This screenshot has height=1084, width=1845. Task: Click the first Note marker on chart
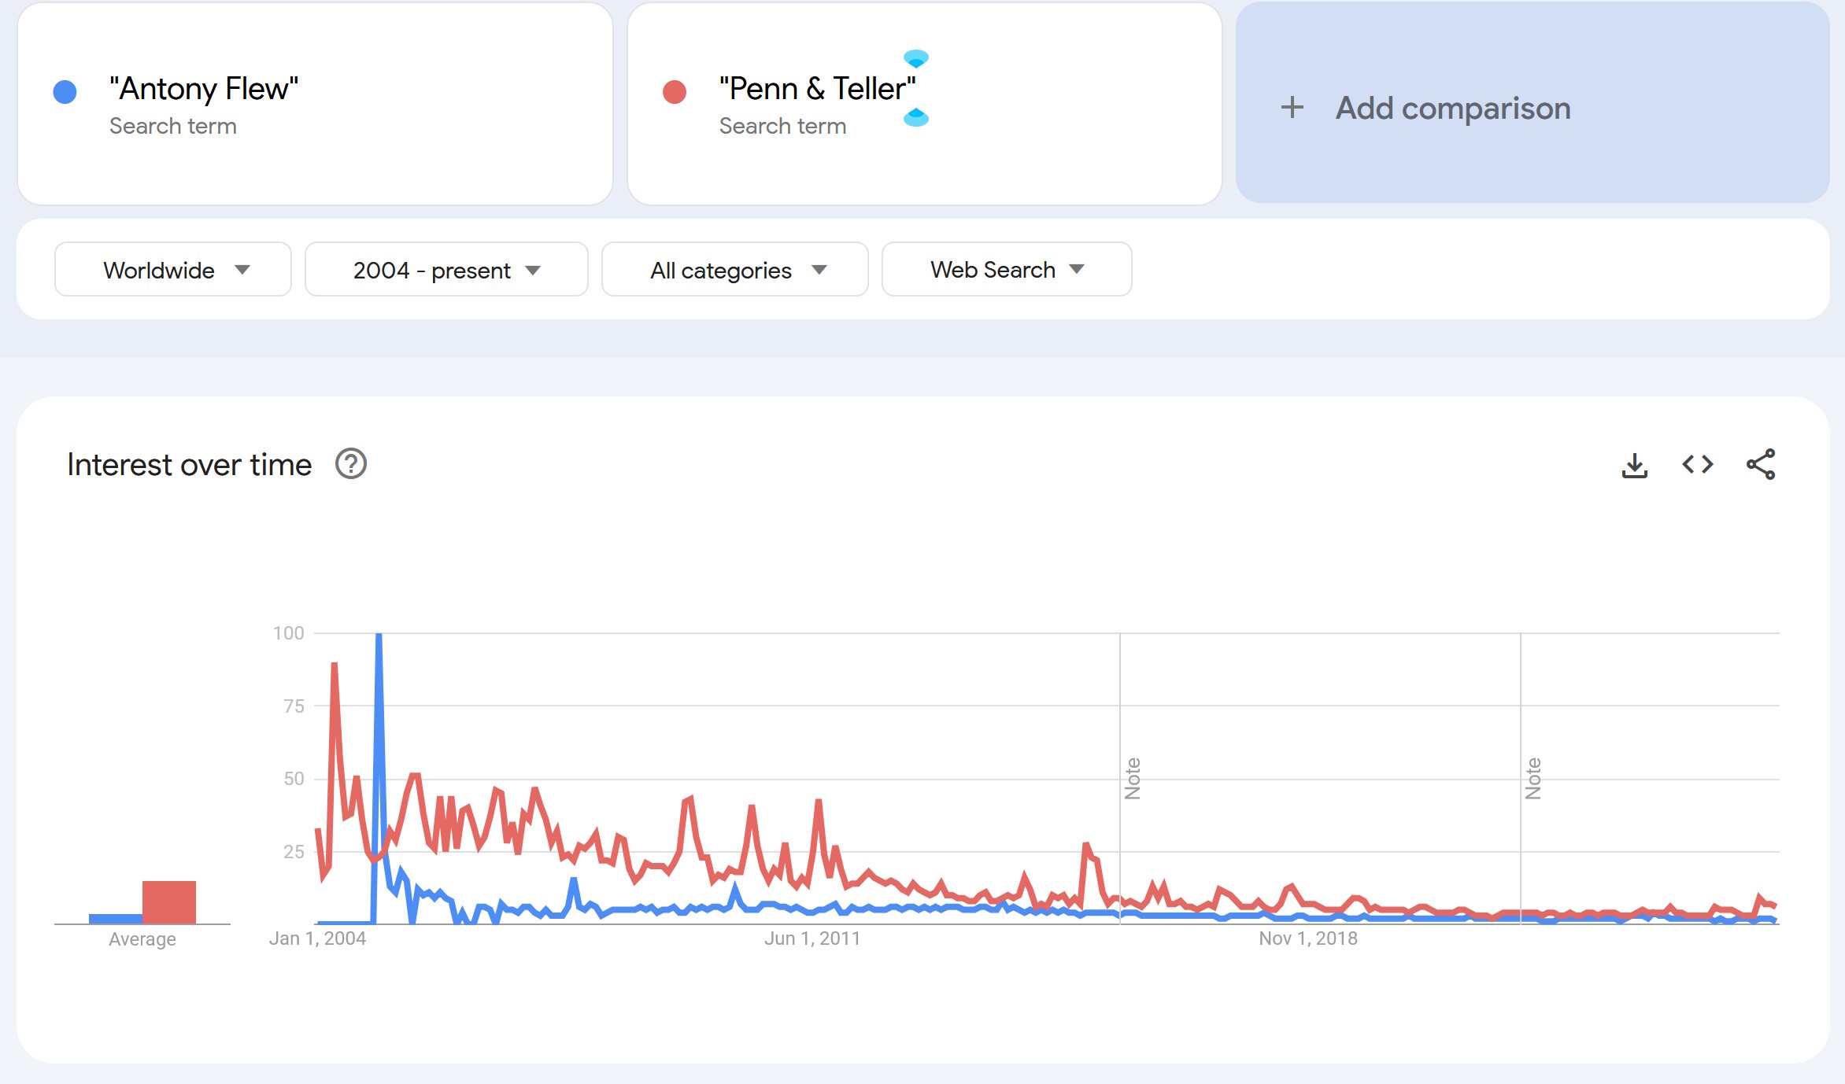(x=1133, y=778)
